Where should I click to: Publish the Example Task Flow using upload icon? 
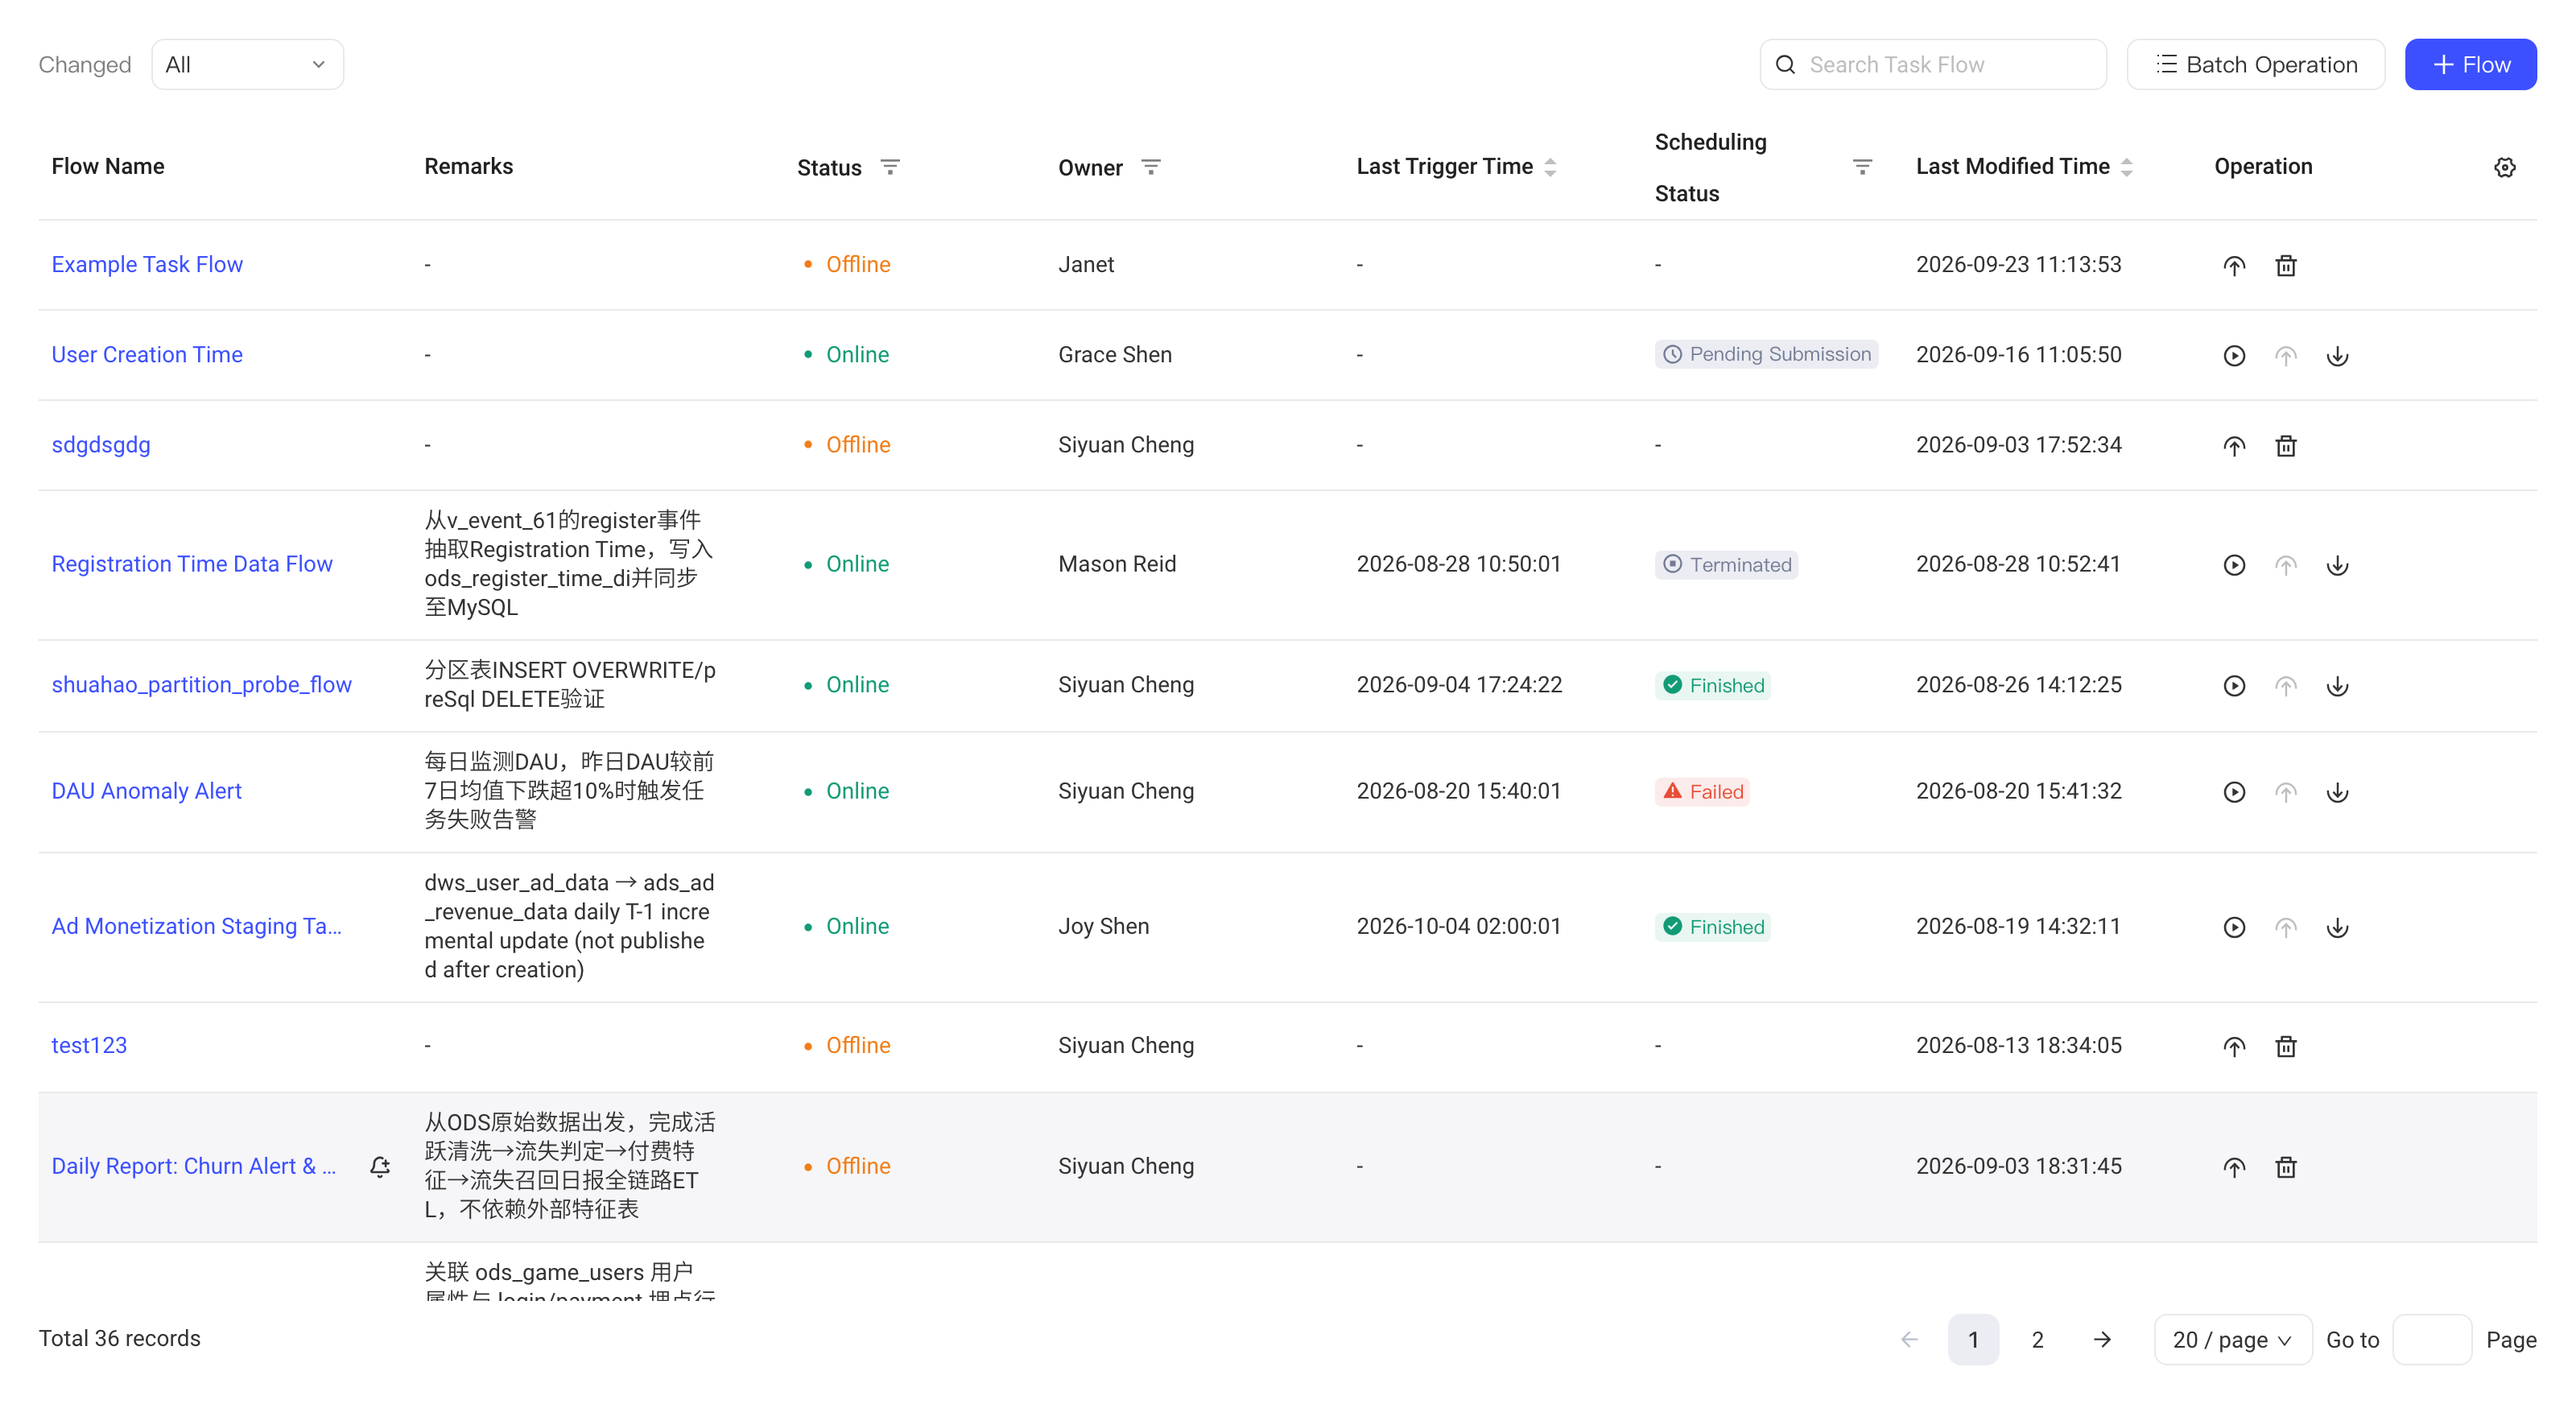[2234, 265]
